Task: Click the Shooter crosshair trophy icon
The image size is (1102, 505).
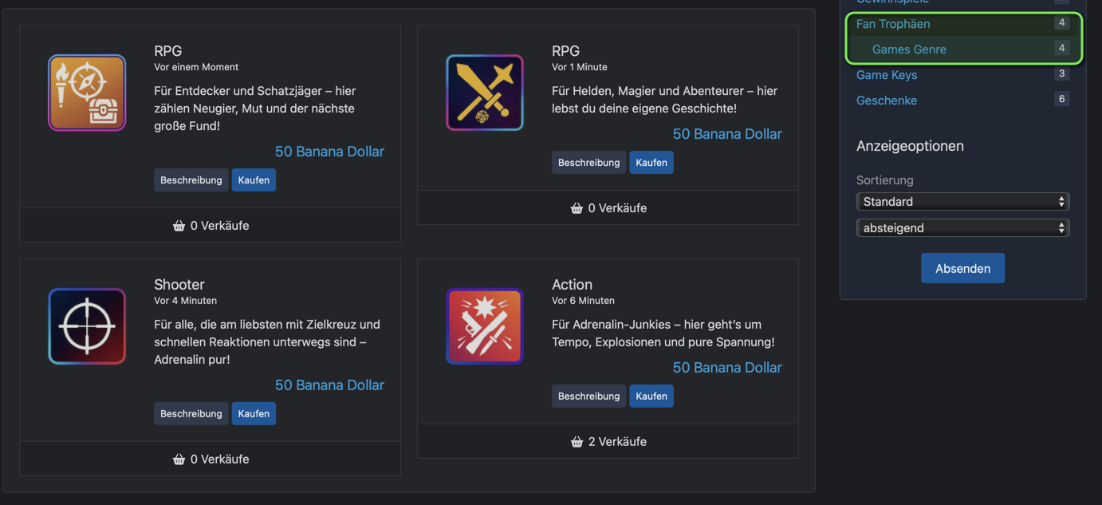Action: click(x=87, y=326)
